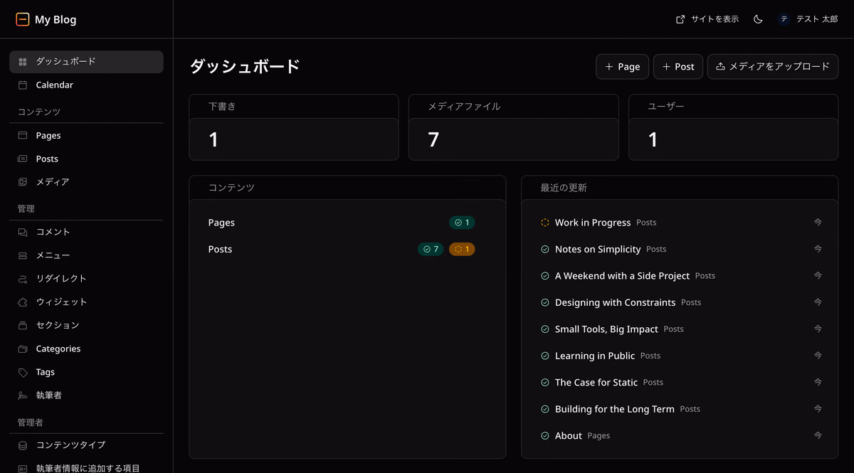Select コメント in the sidebar
Screen dimensions: 854x473
tap(86, 233)
